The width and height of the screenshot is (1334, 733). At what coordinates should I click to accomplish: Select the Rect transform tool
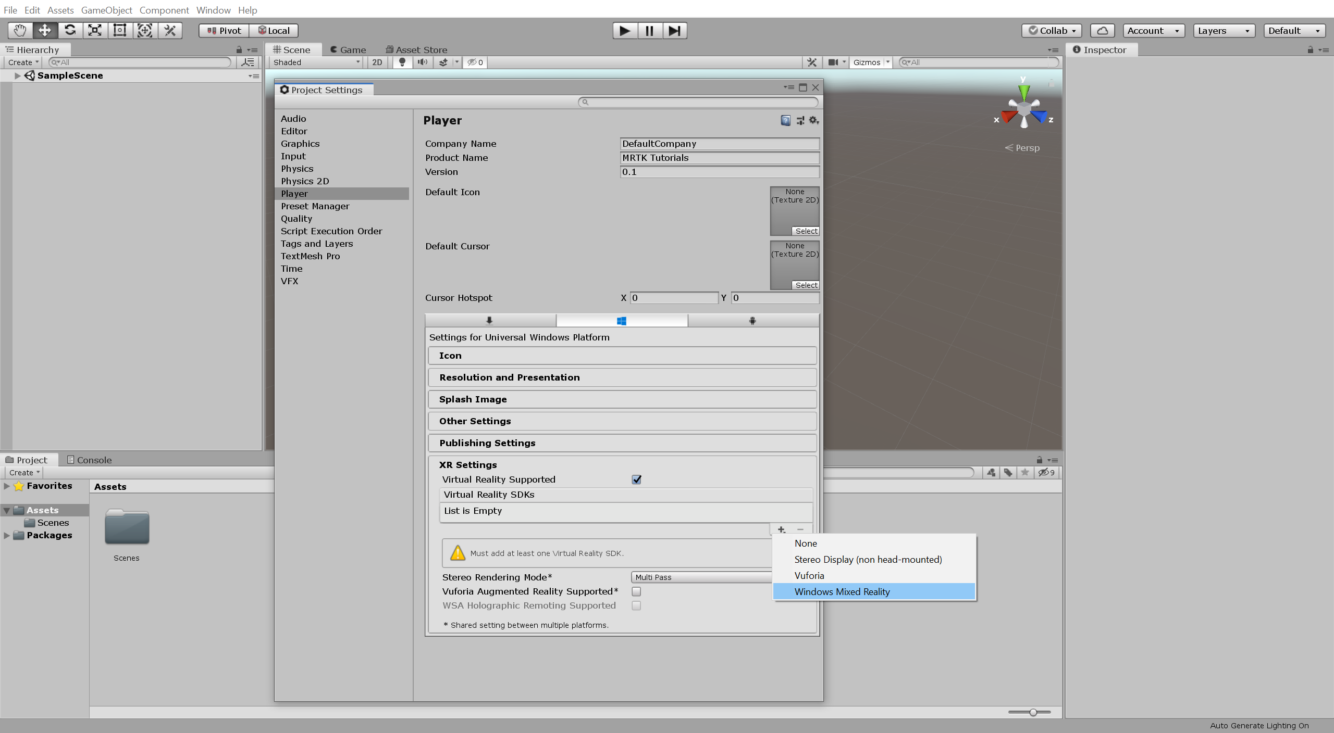point(120,31)
